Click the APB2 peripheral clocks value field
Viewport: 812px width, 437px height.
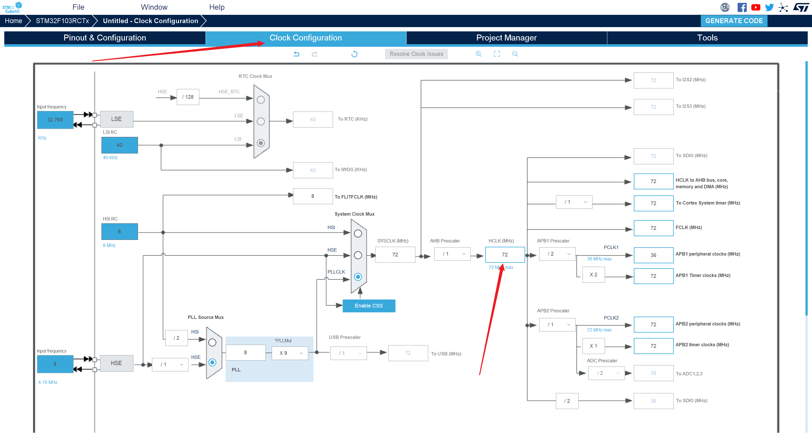pos(653,325)
